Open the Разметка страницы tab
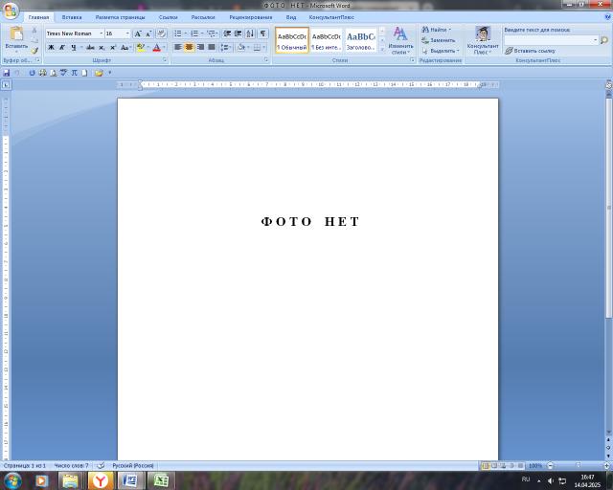Image resolution: width=613 pixels, height=490 pixels. pos(120,17)
